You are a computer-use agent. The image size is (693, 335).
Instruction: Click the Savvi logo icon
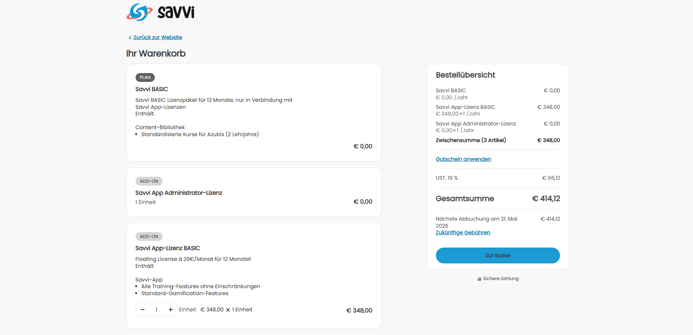coord(139,12)
